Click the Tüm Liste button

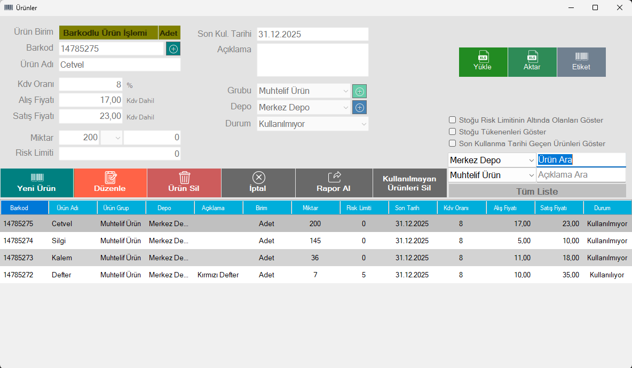[537, 191]
